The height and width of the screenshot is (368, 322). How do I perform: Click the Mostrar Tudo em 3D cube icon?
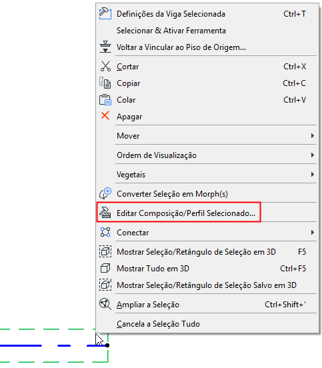pyautogui.click(x=105, y=268)
